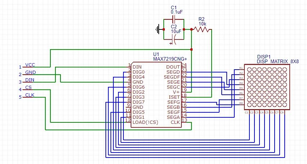Select the GND connector pin 2 label
This screenshot has width=307, height=164.
pyautogui.click(x=31, y=72)
